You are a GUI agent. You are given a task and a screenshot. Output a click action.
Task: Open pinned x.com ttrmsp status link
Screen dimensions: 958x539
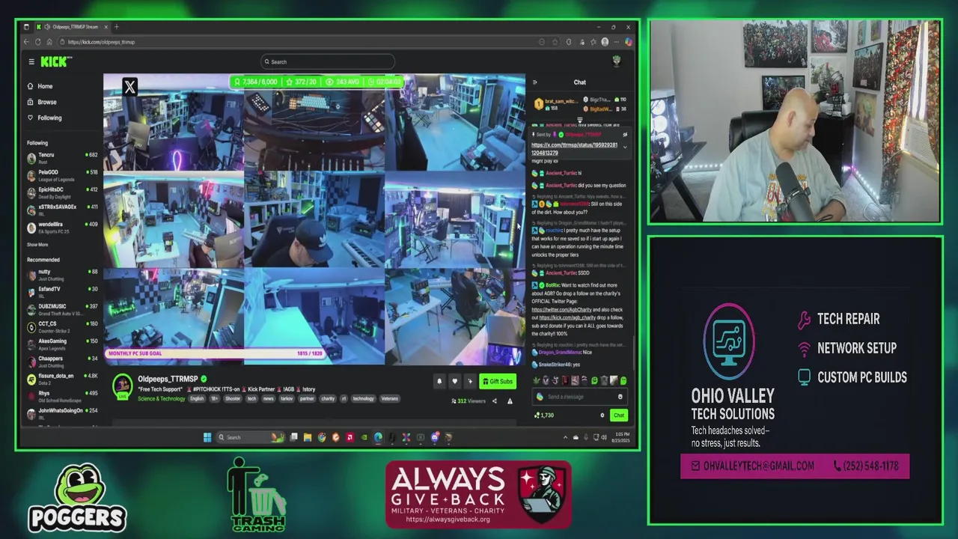tap(574, 149)
